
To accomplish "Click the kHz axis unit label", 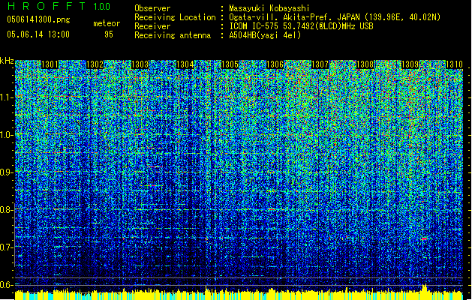I will (7, 60).
